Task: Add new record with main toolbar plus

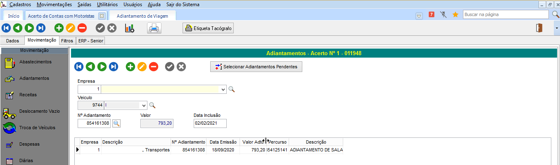Action: [59, 28]
